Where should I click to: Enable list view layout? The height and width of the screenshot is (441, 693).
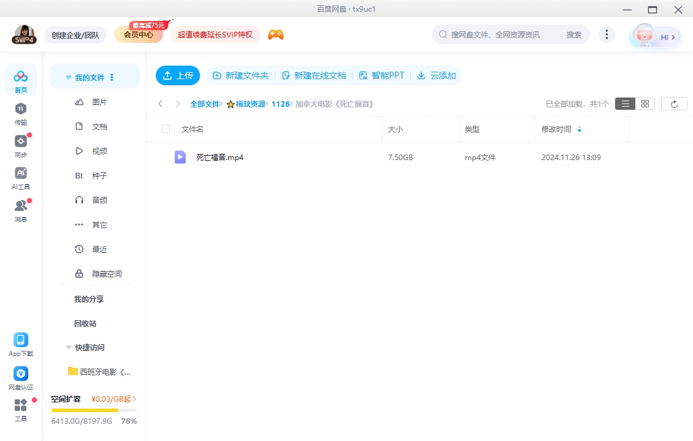click(x=624, y=103)
